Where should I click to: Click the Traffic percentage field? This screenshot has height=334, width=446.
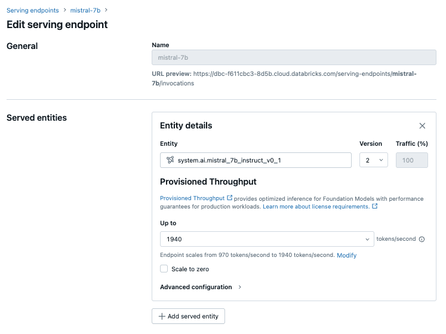pos(411,160)
